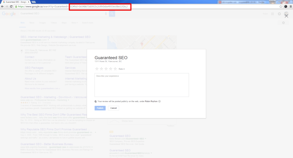
Task: Focus the Describe your experience text box
Action: pyautogui.click(x=142, y=85)
